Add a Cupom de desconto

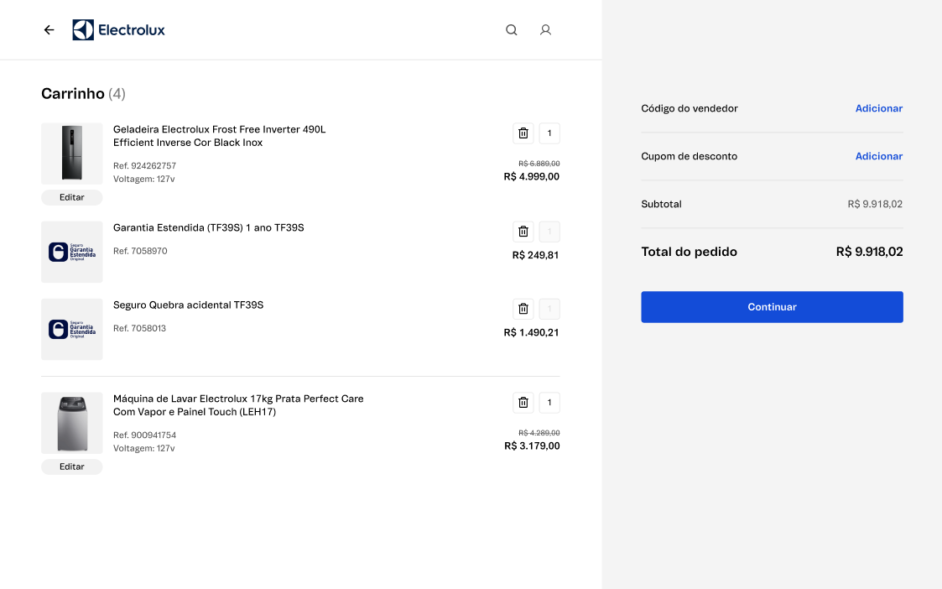coord(878,156)
